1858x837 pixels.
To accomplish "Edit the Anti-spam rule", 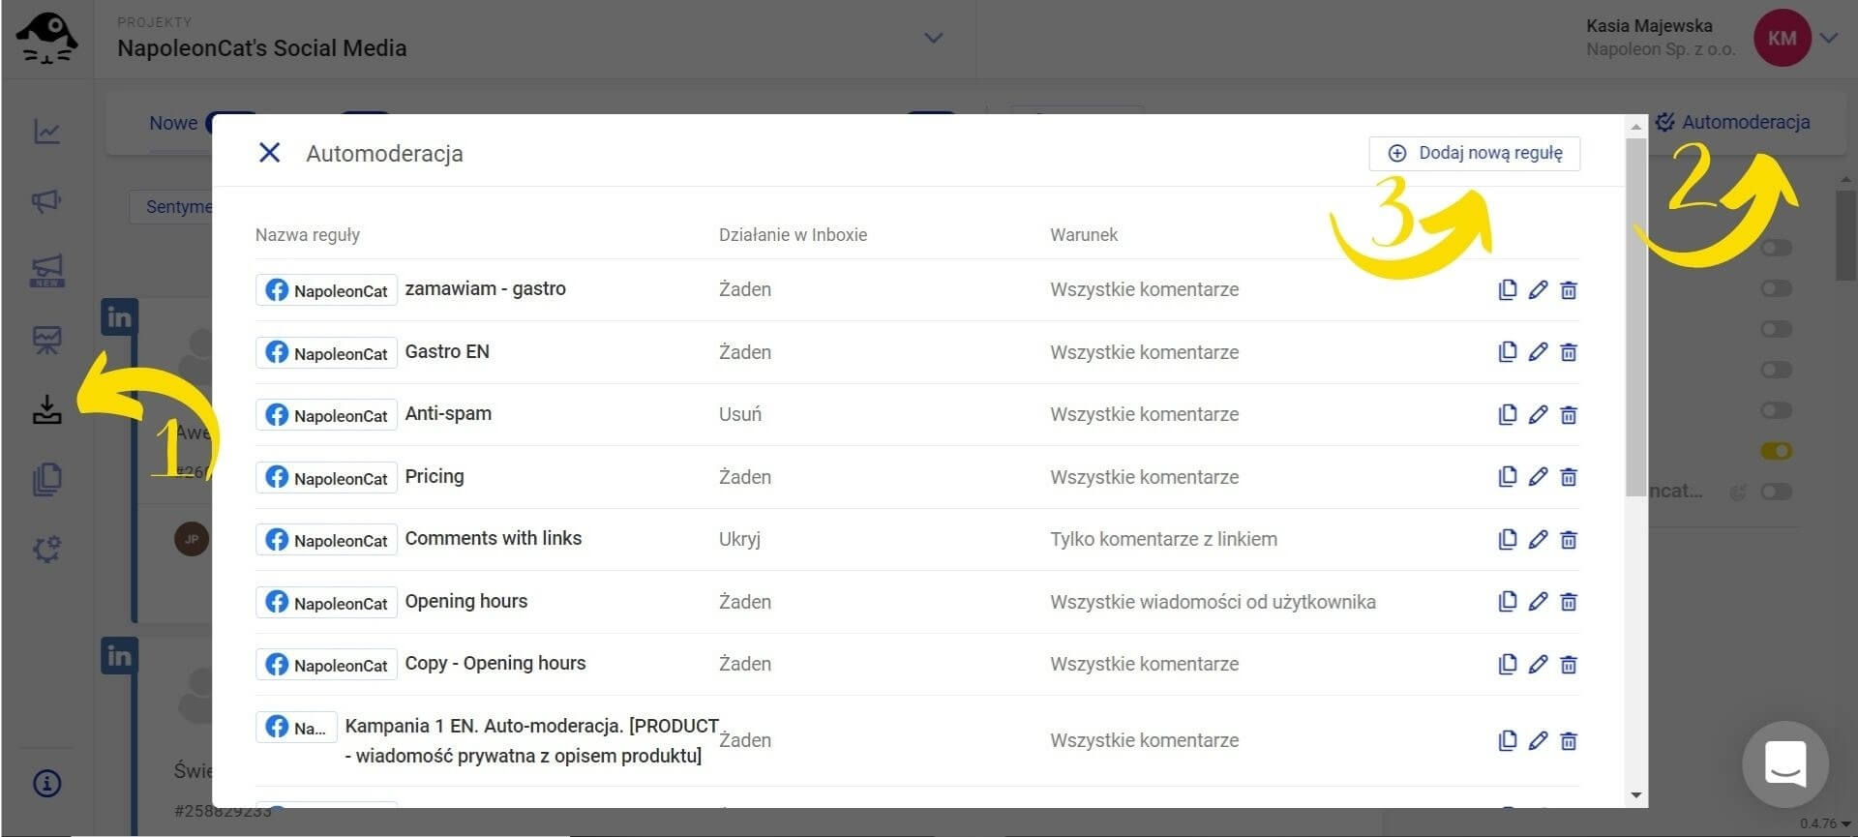I will pyautogui.click(x=1538, y=414).
